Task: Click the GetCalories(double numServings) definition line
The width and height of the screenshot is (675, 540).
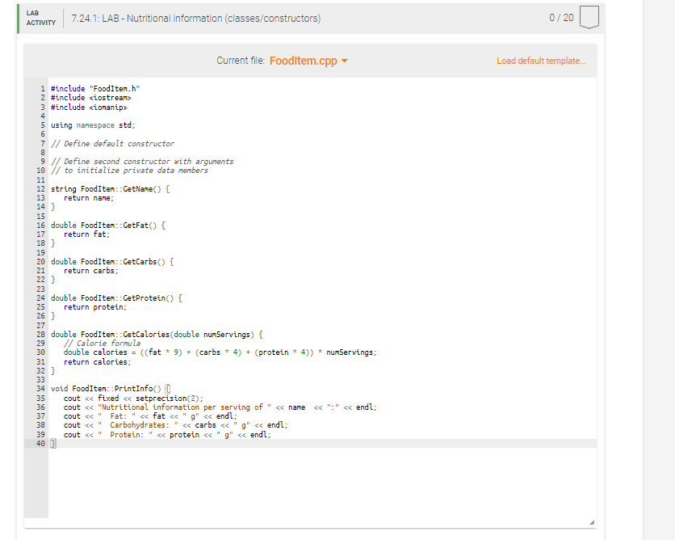Action: pos(157,335)
